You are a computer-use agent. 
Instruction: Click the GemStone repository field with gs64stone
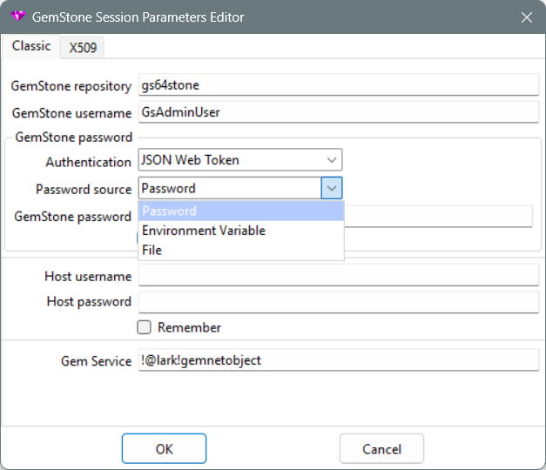339,85
